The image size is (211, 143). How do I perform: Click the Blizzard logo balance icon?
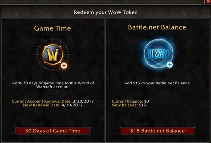158,54
